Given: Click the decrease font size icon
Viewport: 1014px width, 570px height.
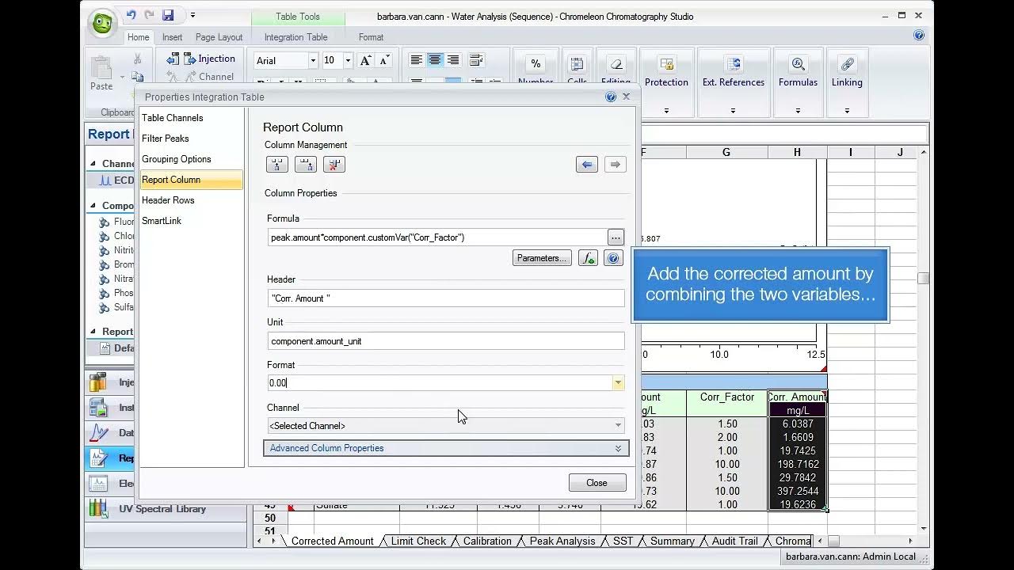Looking at the screenshot, I should [383, 61].
